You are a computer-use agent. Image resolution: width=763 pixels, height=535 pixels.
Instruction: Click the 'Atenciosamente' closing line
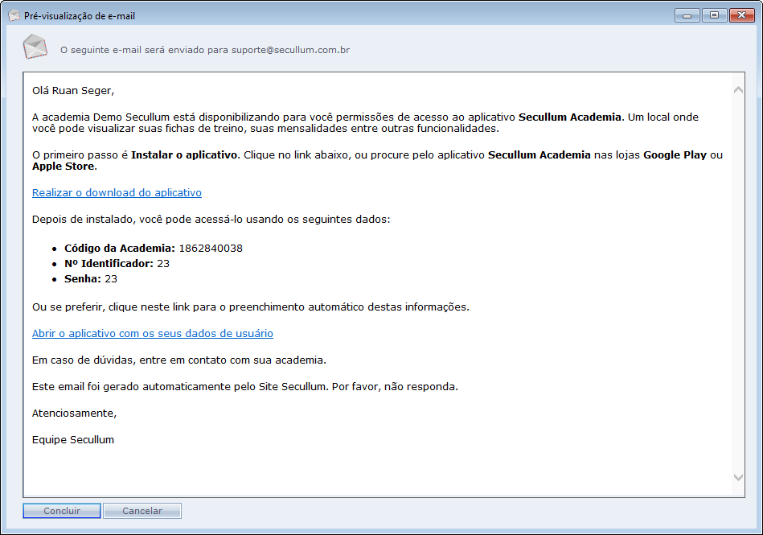74,414
